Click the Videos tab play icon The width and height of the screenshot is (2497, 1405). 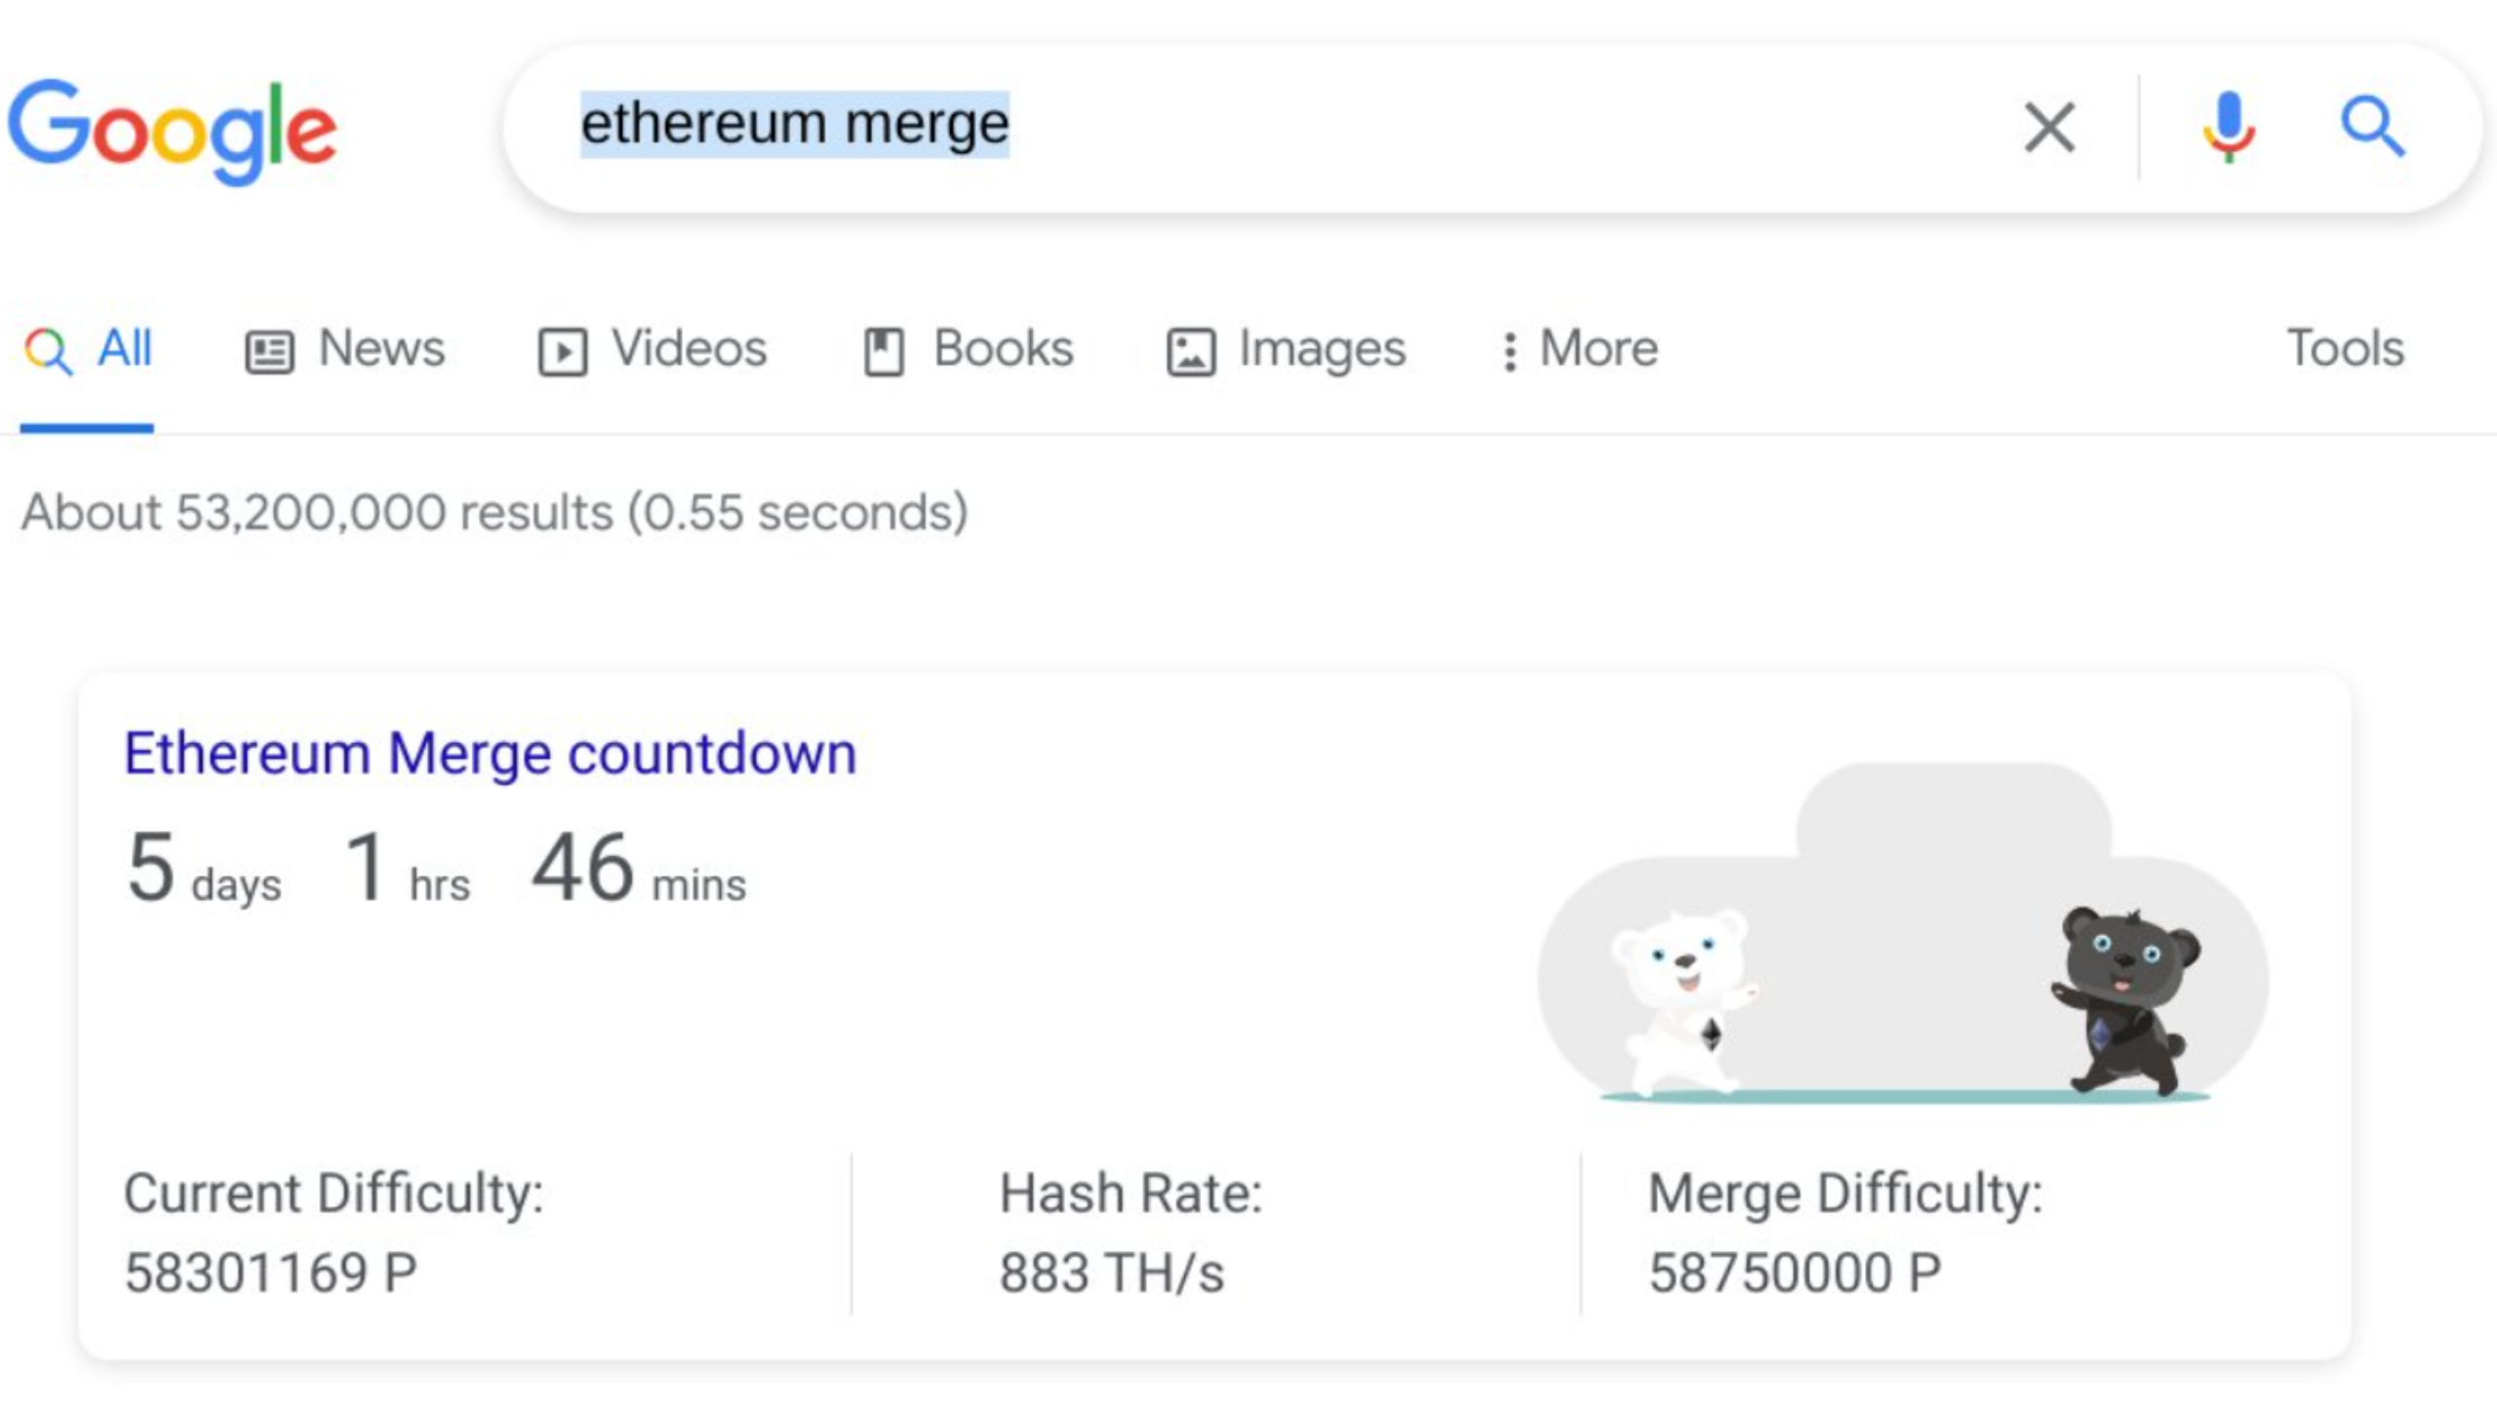coord(563,352)
